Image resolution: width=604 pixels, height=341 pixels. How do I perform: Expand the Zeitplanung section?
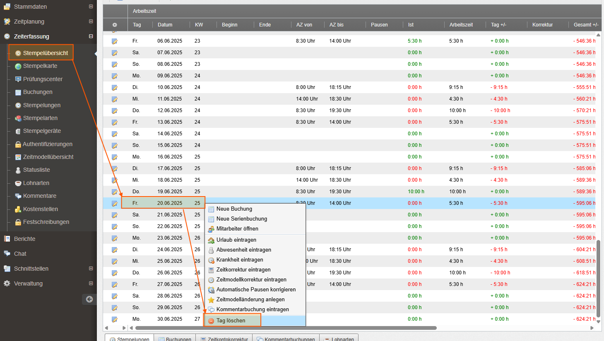pyautogui.click(x=91, y=22)
